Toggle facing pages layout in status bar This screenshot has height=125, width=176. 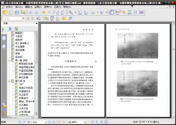[x=106, y=122]
